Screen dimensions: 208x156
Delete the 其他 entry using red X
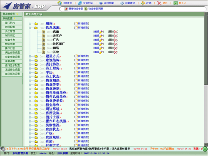point(116,52)
